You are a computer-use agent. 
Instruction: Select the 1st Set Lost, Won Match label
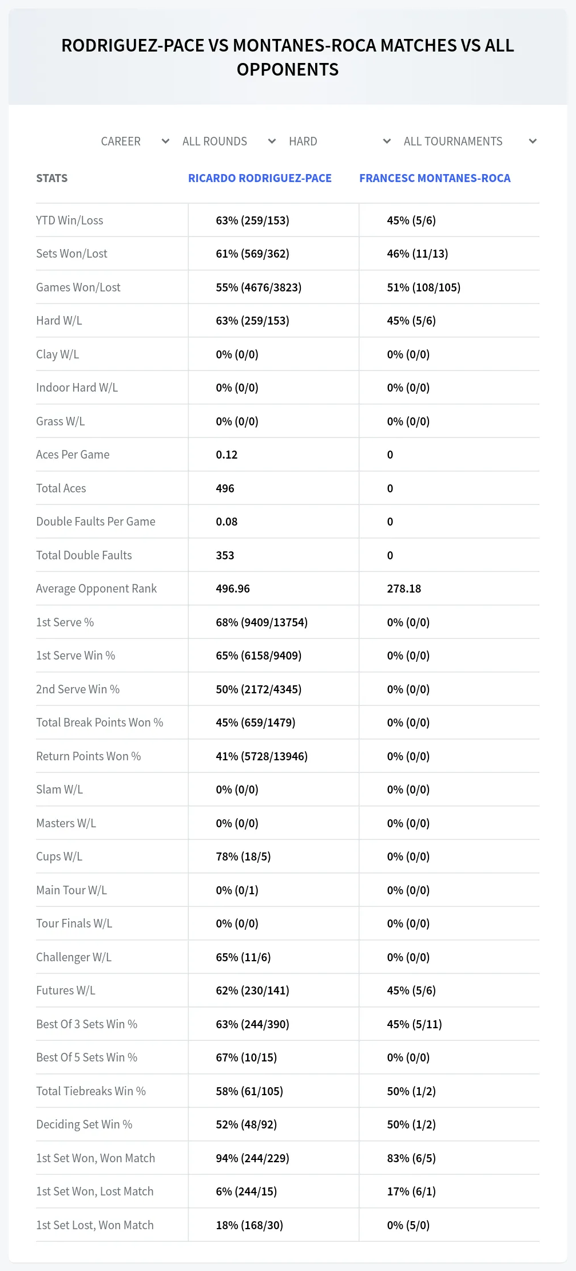pos(95,1225)
